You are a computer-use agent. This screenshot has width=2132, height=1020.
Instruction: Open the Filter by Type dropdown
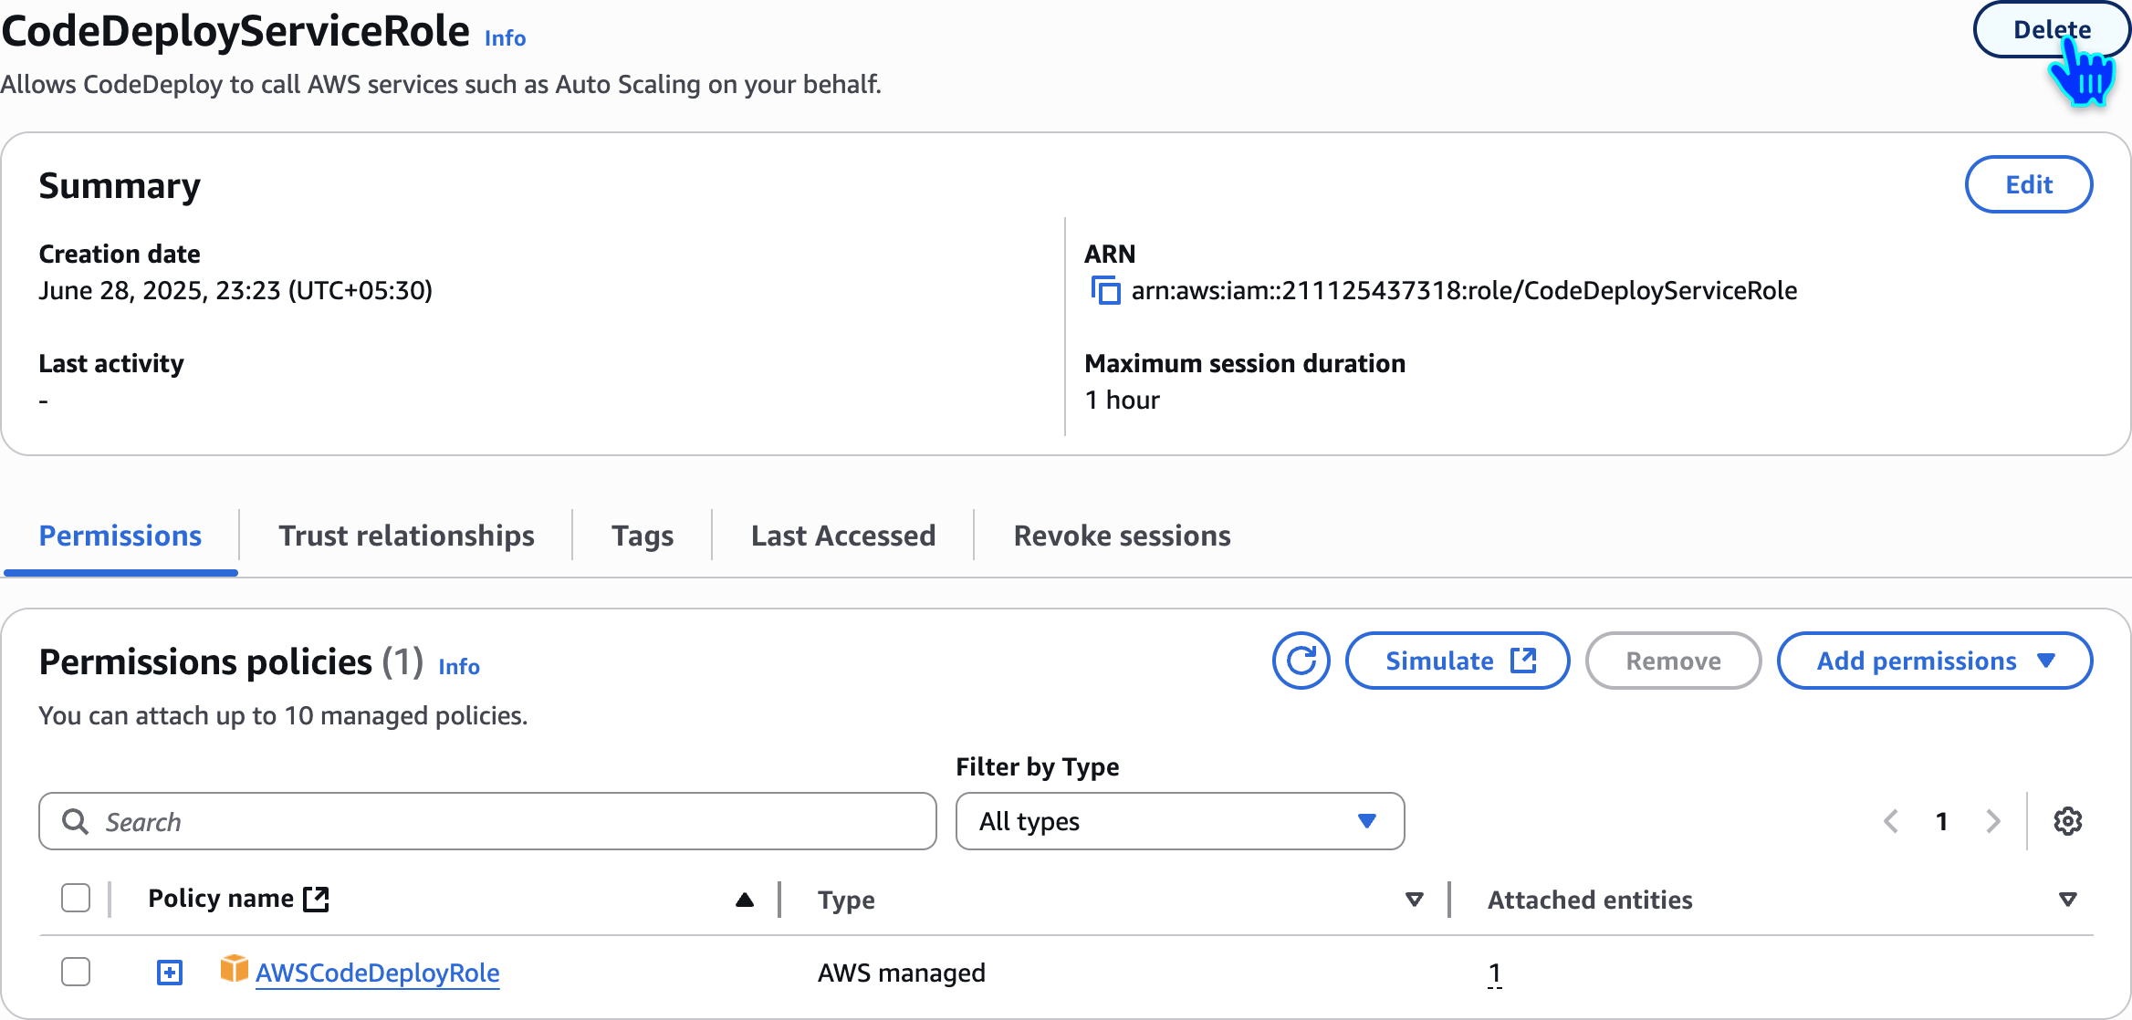(1179, 821)
